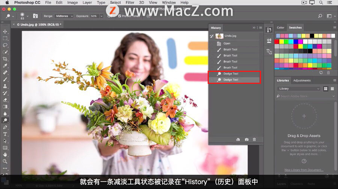This screenshot has width=338, height=189.
Task: Select the Gradient tool
Action: pos(5,107)
